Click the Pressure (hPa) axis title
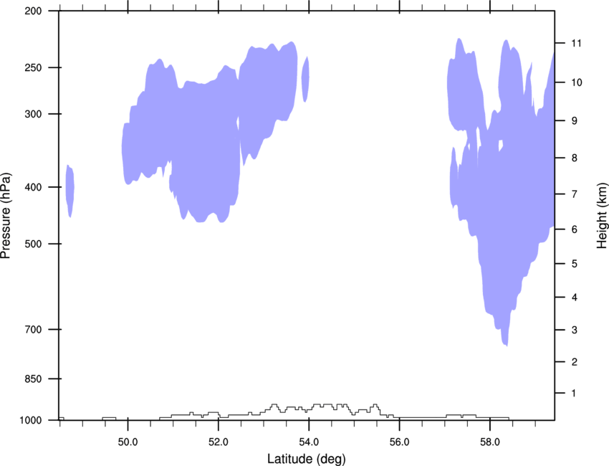The width and height of the screenshot is (609, 466). 6,216
